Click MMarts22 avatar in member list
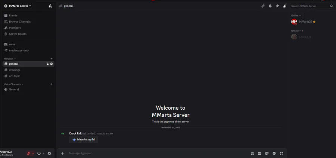 click(294, 22)
